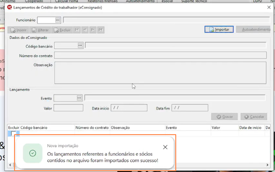This screenshot has height=172, width=275.
Task: Open the Relatórios Mensais menu
Action: (x=103, y=1)
